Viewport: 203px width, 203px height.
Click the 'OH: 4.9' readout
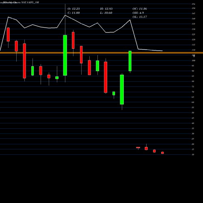click(x=138, y=13)
